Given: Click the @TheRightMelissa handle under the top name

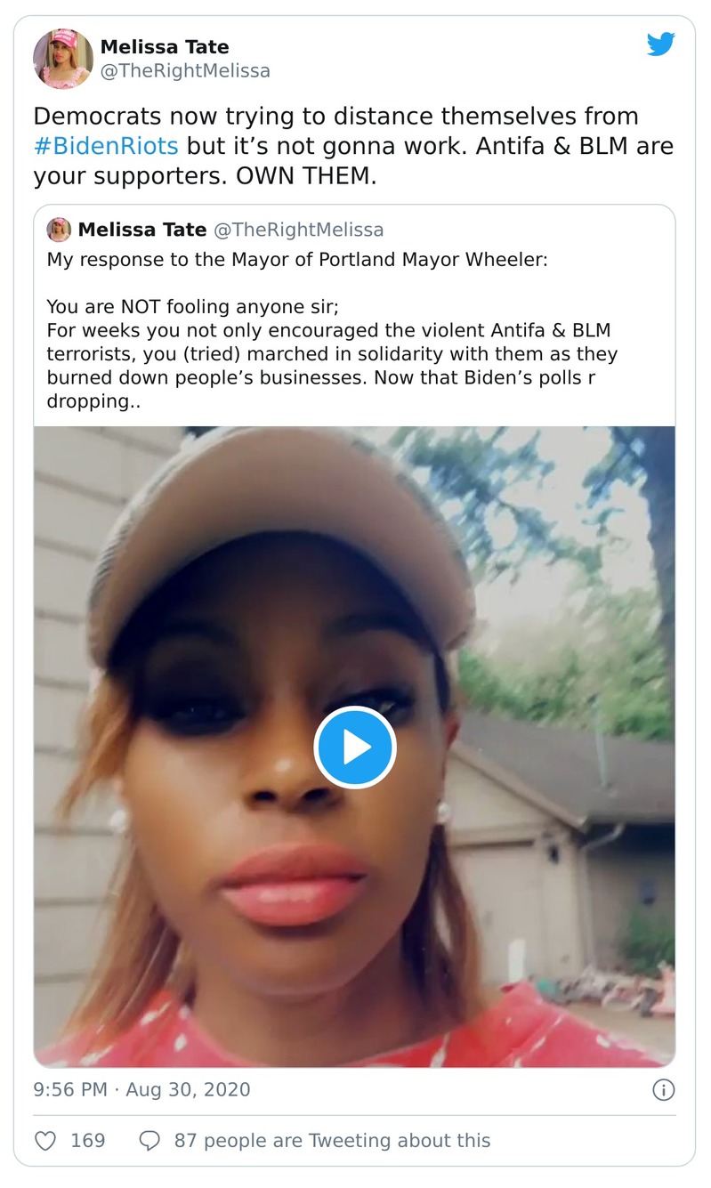Looking at the screenshot, I should [185, 70].
